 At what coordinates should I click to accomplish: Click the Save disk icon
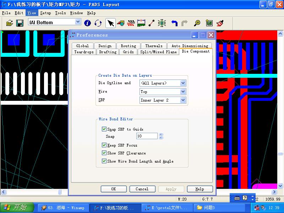click(x=20, y=23)
